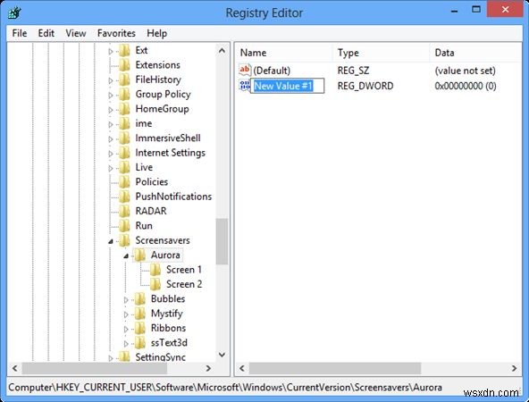The image size is (529, 402).
Task: Expand the Bubbles key
Action: (126, 300)
